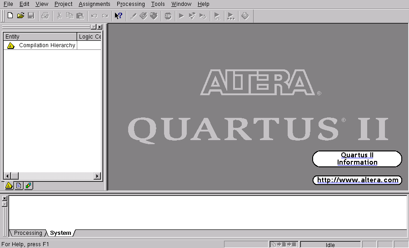Select the Files tab icon below navigator
The image size is (409, 248).
(x=19, y=185)
